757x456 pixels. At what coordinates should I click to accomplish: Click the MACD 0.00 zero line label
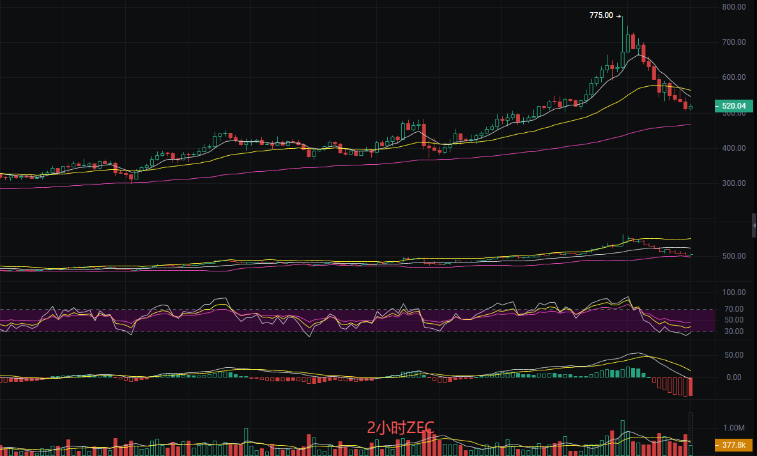734,377
